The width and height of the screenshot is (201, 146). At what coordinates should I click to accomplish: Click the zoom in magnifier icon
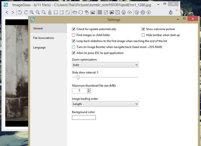point(32,13)
